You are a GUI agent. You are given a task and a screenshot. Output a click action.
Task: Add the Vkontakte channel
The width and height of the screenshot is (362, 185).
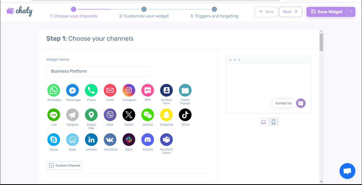[110, 140]
